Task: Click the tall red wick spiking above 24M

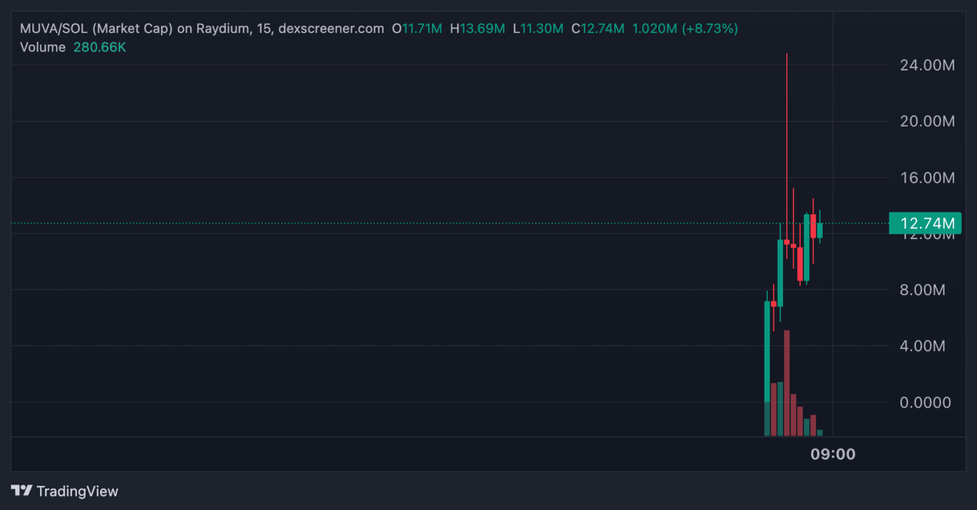Action: [x=787, y=146]
